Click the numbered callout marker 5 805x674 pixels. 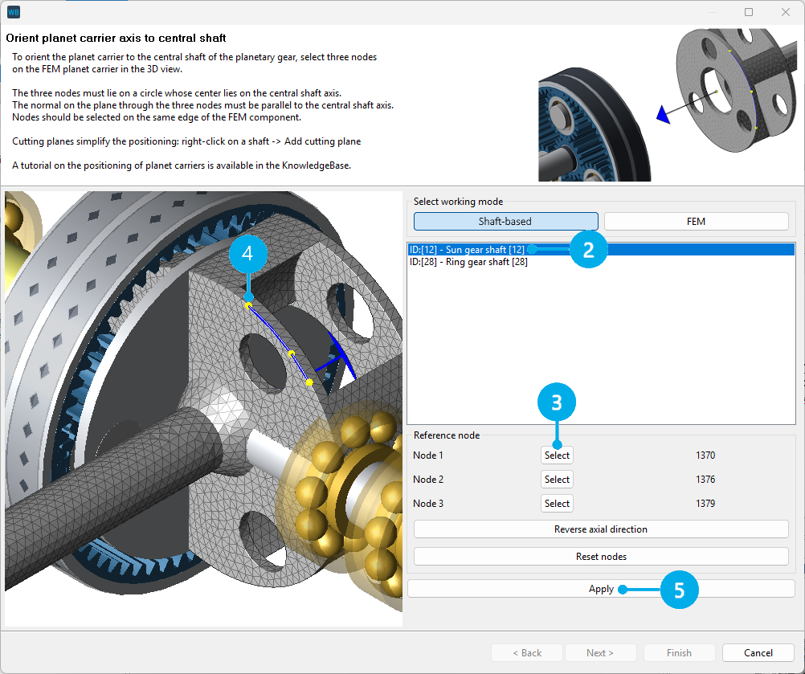679,589
